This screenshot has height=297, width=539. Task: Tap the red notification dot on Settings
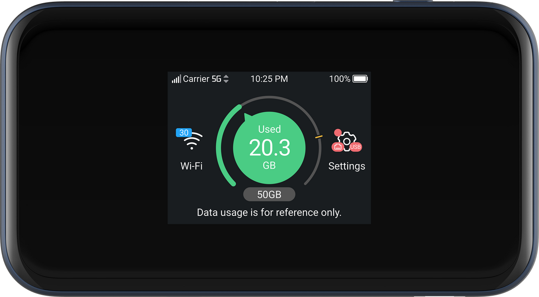[x=337, y=133]
